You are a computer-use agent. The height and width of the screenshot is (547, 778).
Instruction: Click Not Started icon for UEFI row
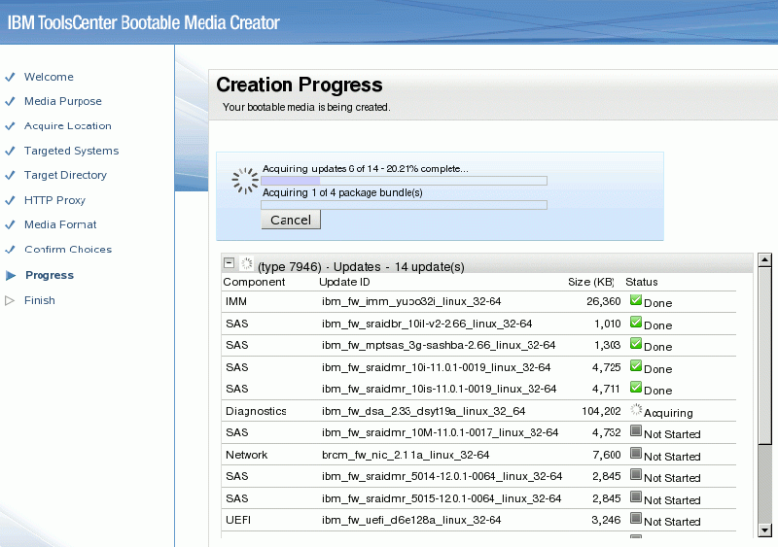click(x=636, y=520)
